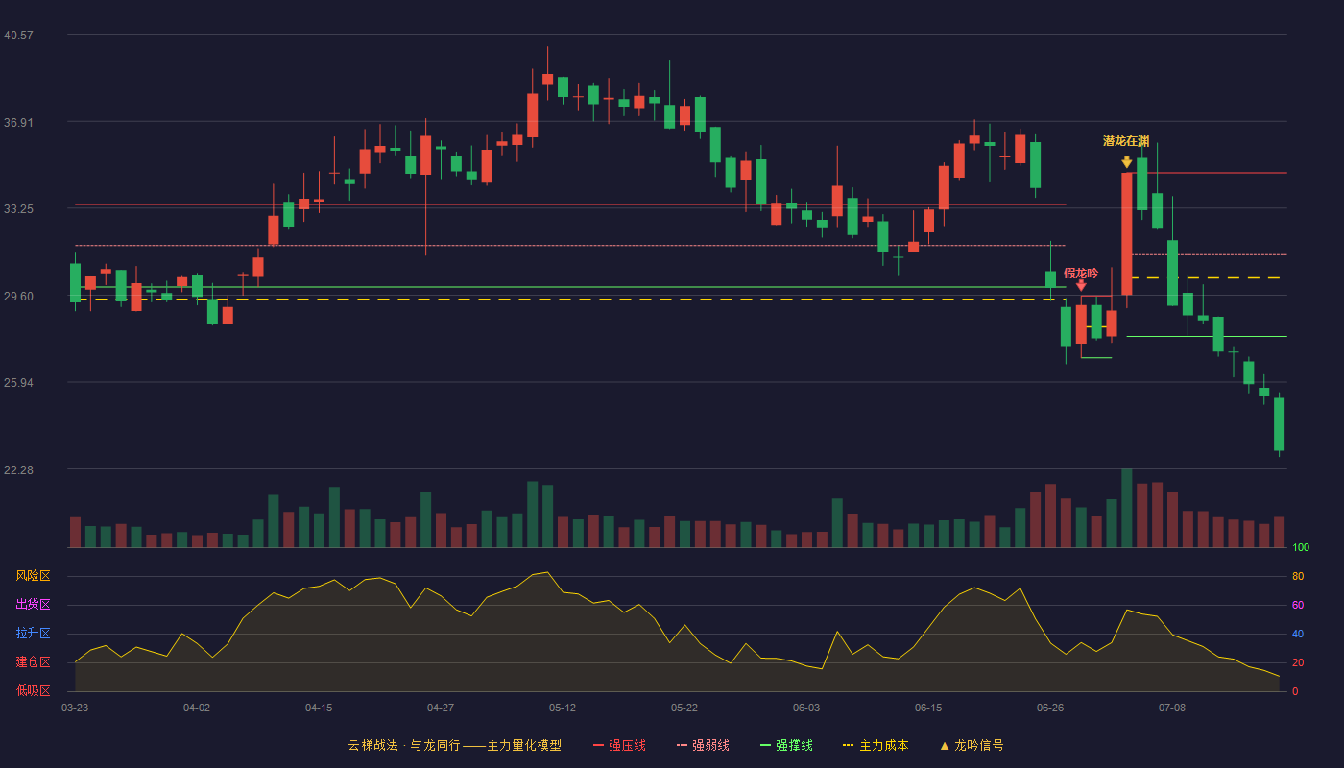Select the 低吸区 zone label
The width and height of the screenshot is (1344, 768).
click(x=33, y=690)
